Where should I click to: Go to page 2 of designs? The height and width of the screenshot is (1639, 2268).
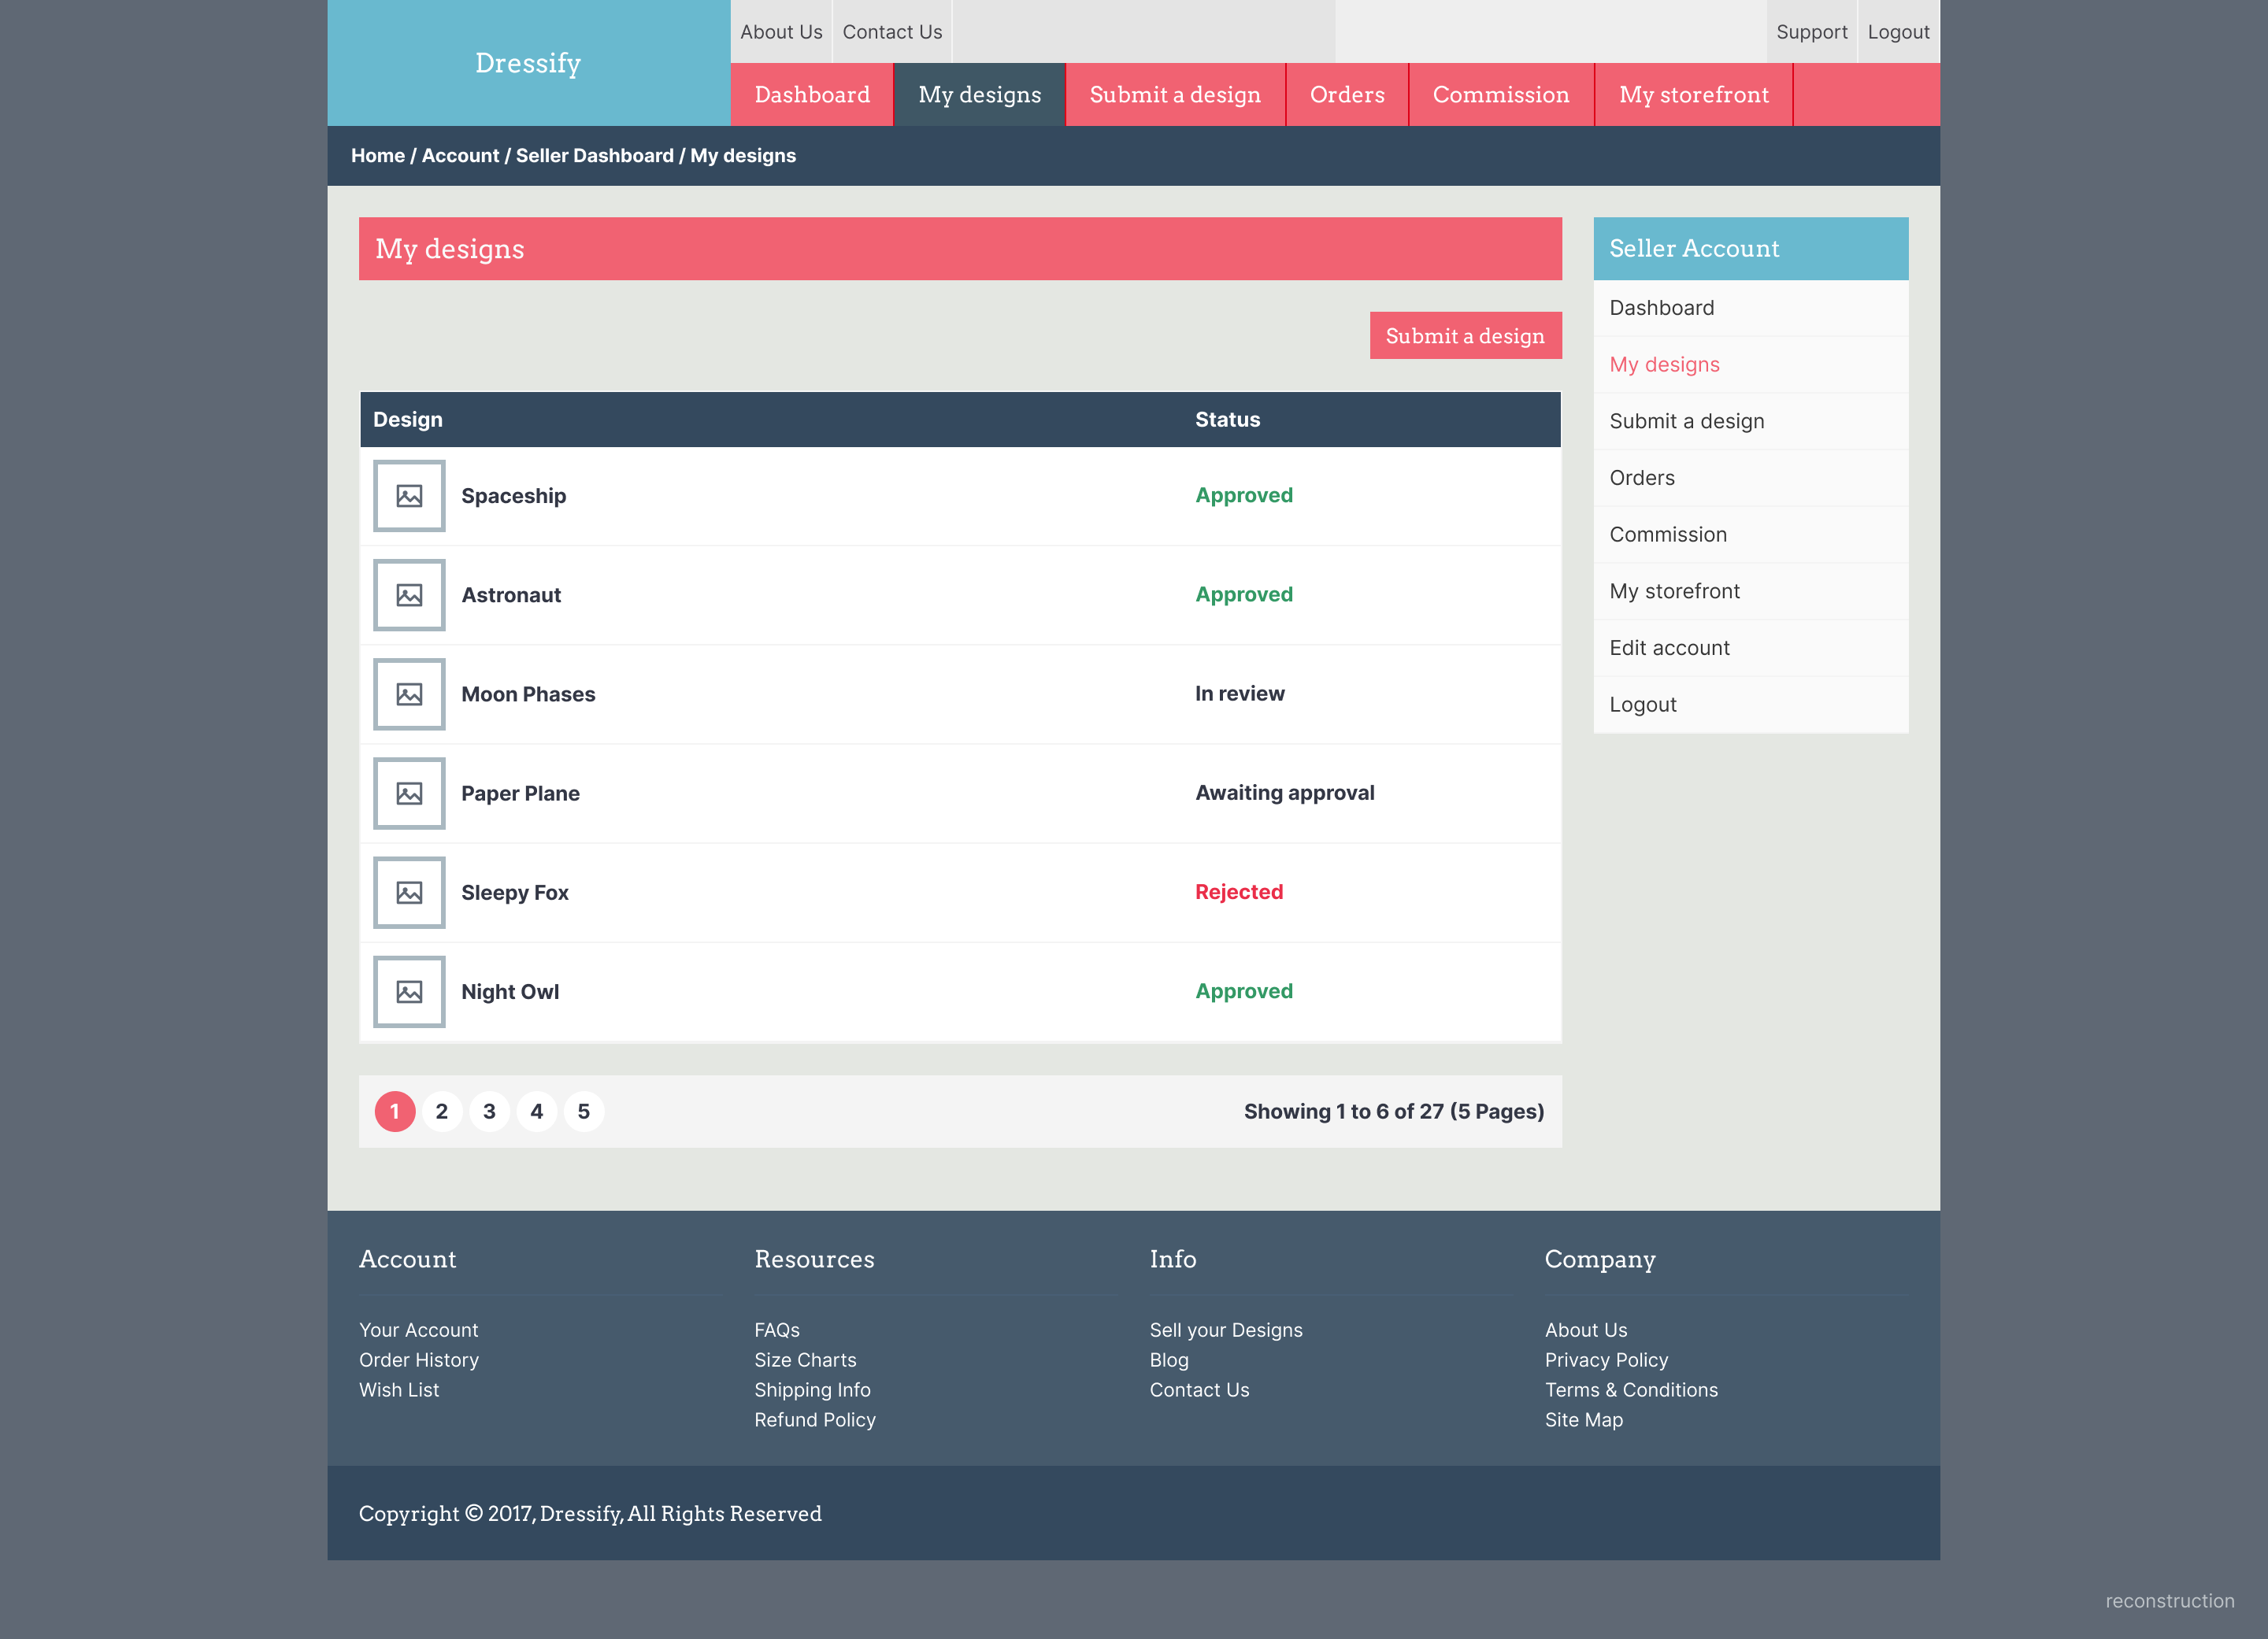click(x=442, y=1112)
